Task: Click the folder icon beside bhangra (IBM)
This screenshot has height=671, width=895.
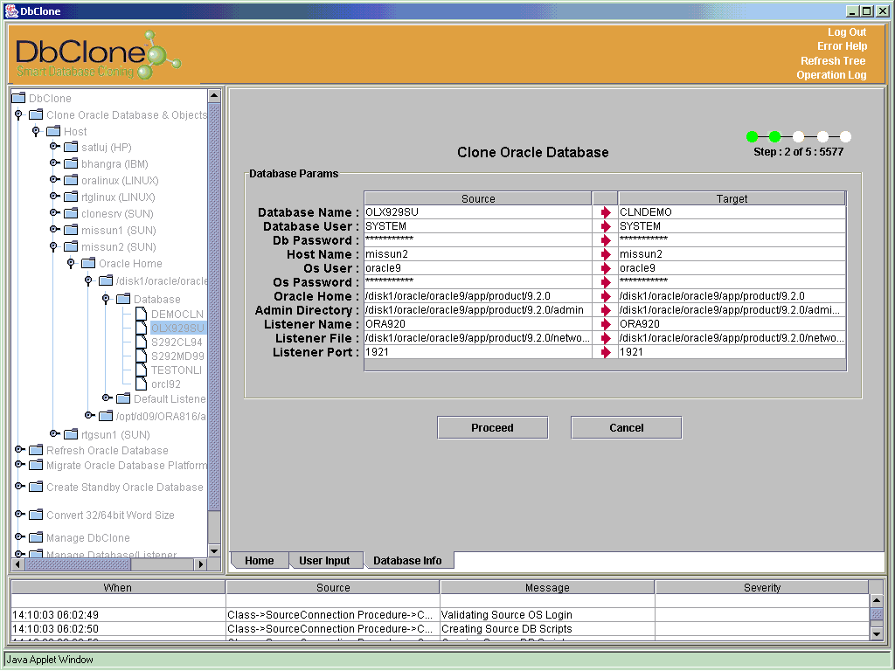Action: point(71,163)
